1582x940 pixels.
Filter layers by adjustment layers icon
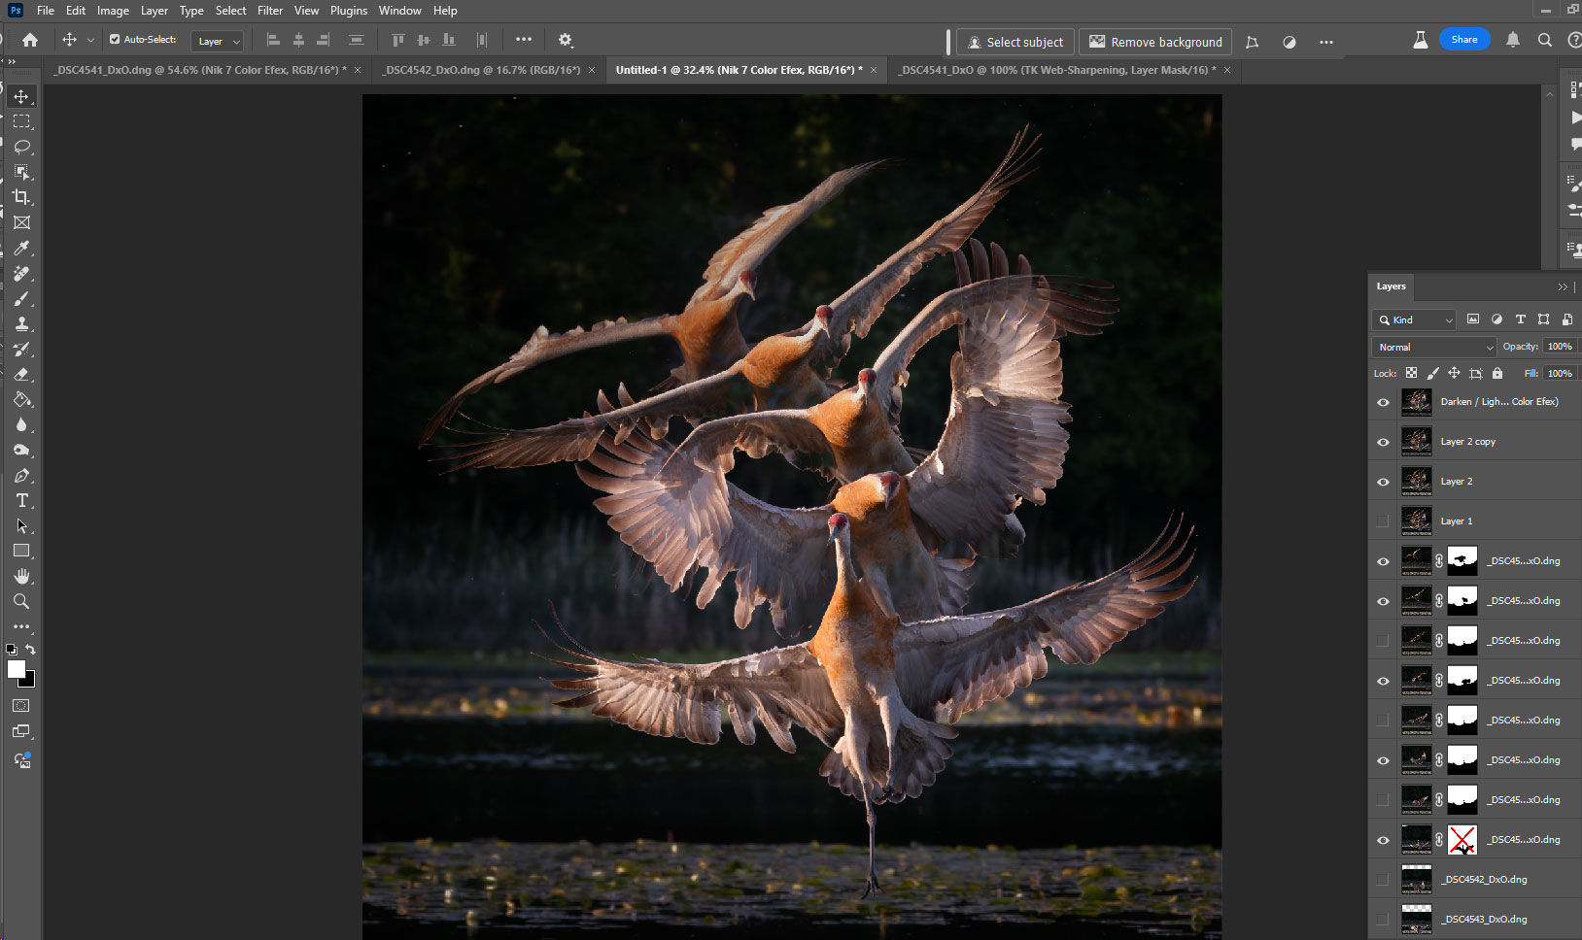click(1496, 319)
